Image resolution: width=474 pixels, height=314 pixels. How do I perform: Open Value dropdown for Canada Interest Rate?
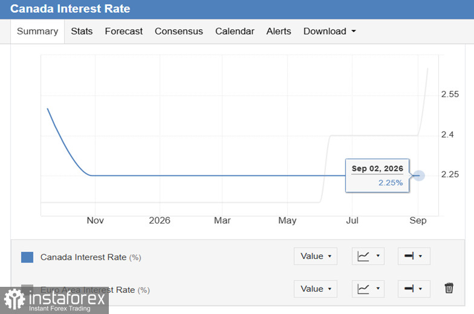316,256
